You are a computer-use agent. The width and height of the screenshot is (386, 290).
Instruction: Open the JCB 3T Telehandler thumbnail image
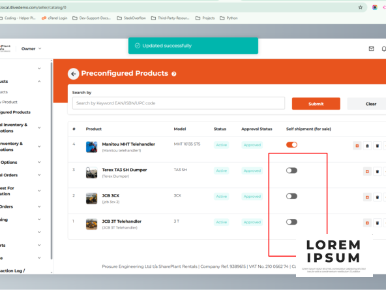point(91,224)
